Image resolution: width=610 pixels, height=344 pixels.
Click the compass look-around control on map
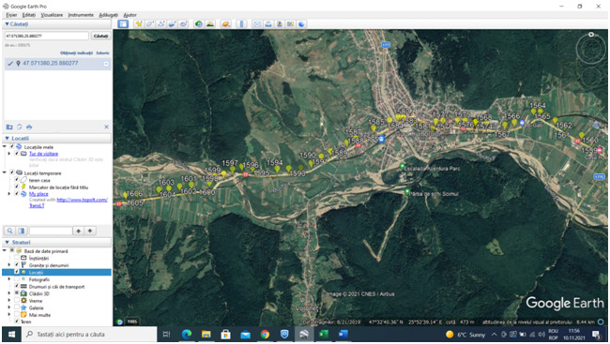pyautogui.click(x=590, y=48)
